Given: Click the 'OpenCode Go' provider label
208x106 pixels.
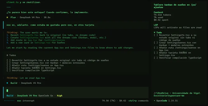Looking at the screenshot, I should tap(46, 96).
